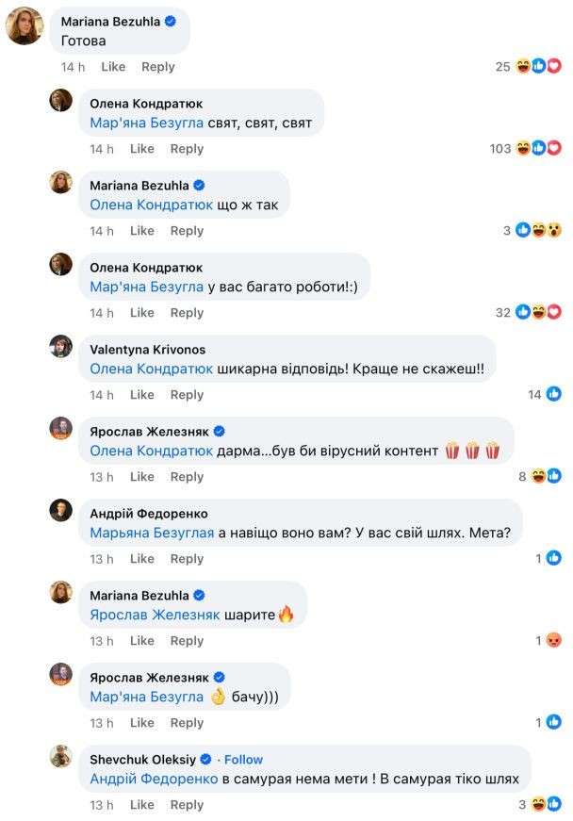Click the like reaction icon on Valentyna Krivonos's comment
Viewport: 573px width, 821px height.
[x=553, y=394]
